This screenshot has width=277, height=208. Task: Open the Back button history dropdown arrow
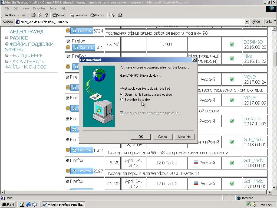click(x=18, y=15)
